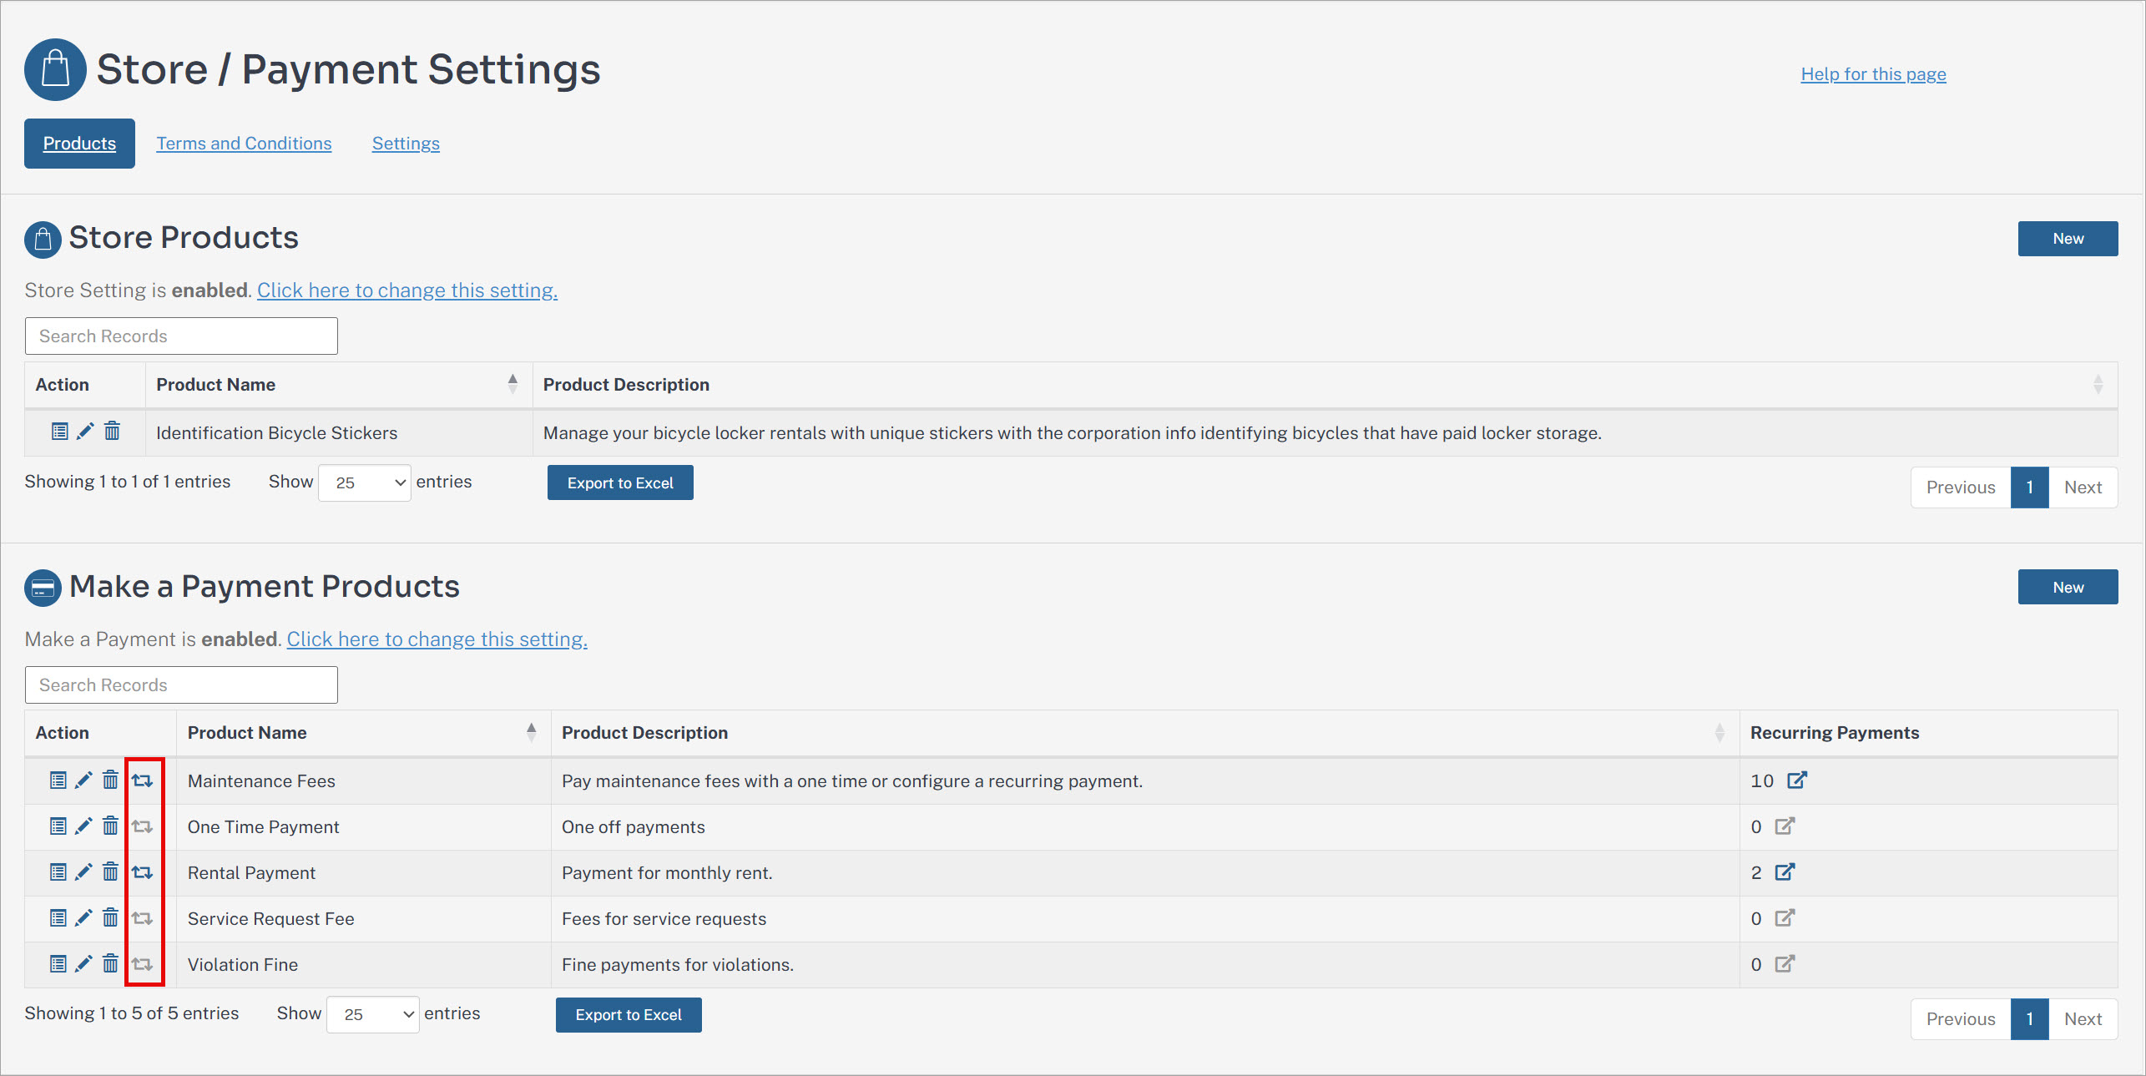View details icon for Service Request Fee

[58, 918]
